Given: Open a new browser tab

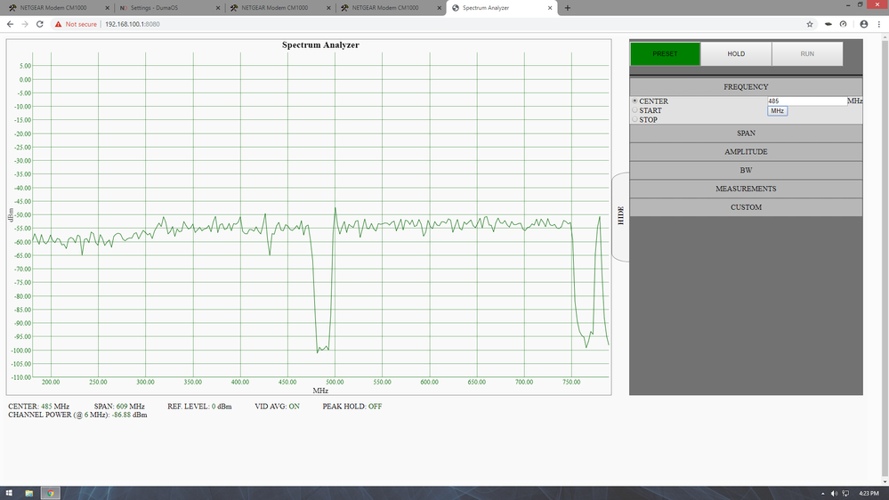Looking at the screenshot, I should coord(568,8).
